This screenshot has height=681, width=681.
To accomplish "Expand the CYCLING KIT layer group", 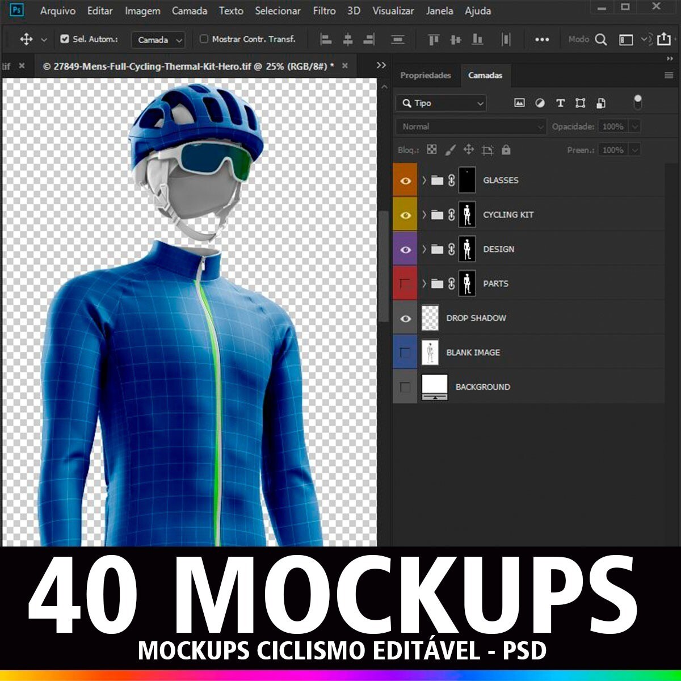I will [424, 215].
